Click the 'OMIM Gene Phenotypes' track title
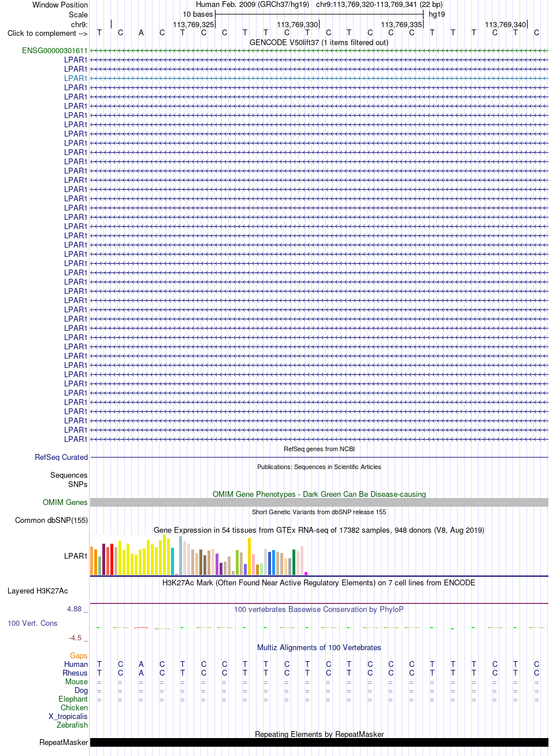 pyautogui.click(x=319, y=494)
